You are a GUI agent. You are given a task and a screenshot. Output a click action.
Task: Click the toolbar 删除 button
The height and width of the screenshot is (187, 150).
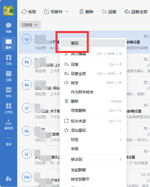86,12
